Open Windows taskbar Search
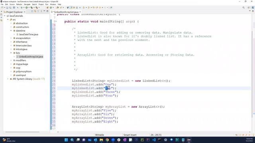Image resolution: width=255 pixels, height=143 pixels. (72, 140)
